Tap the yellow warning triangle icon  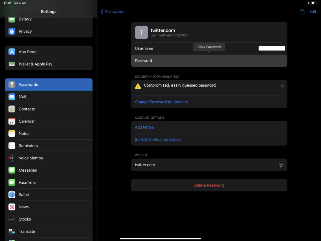138,86
